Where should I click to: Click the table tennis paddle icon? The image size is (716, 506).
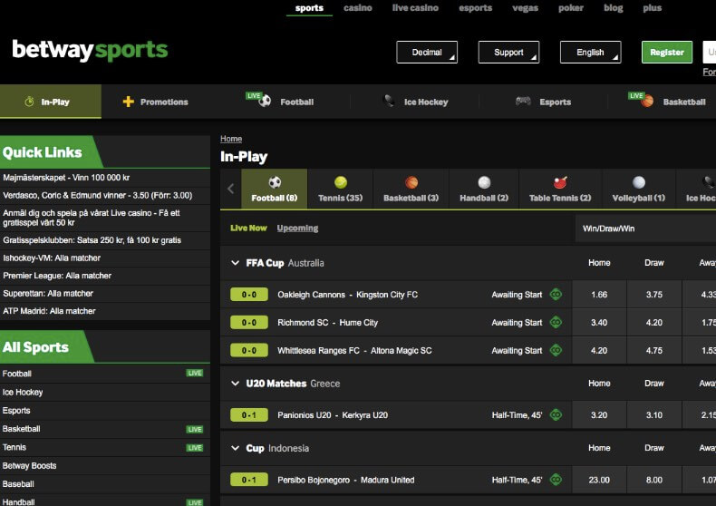[x=560, y=182]
